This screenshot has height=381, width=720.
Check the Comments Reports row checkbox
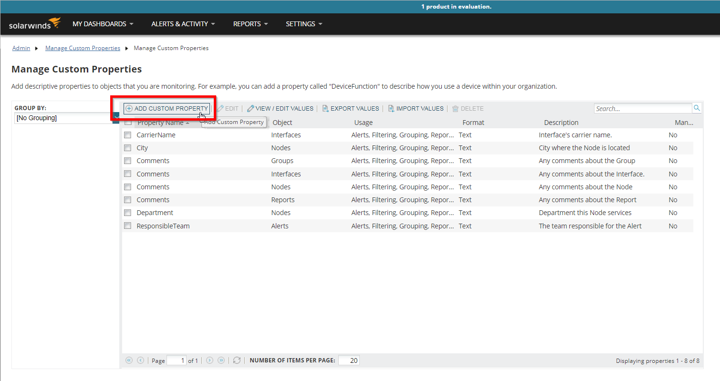click(x=127, y=200)
